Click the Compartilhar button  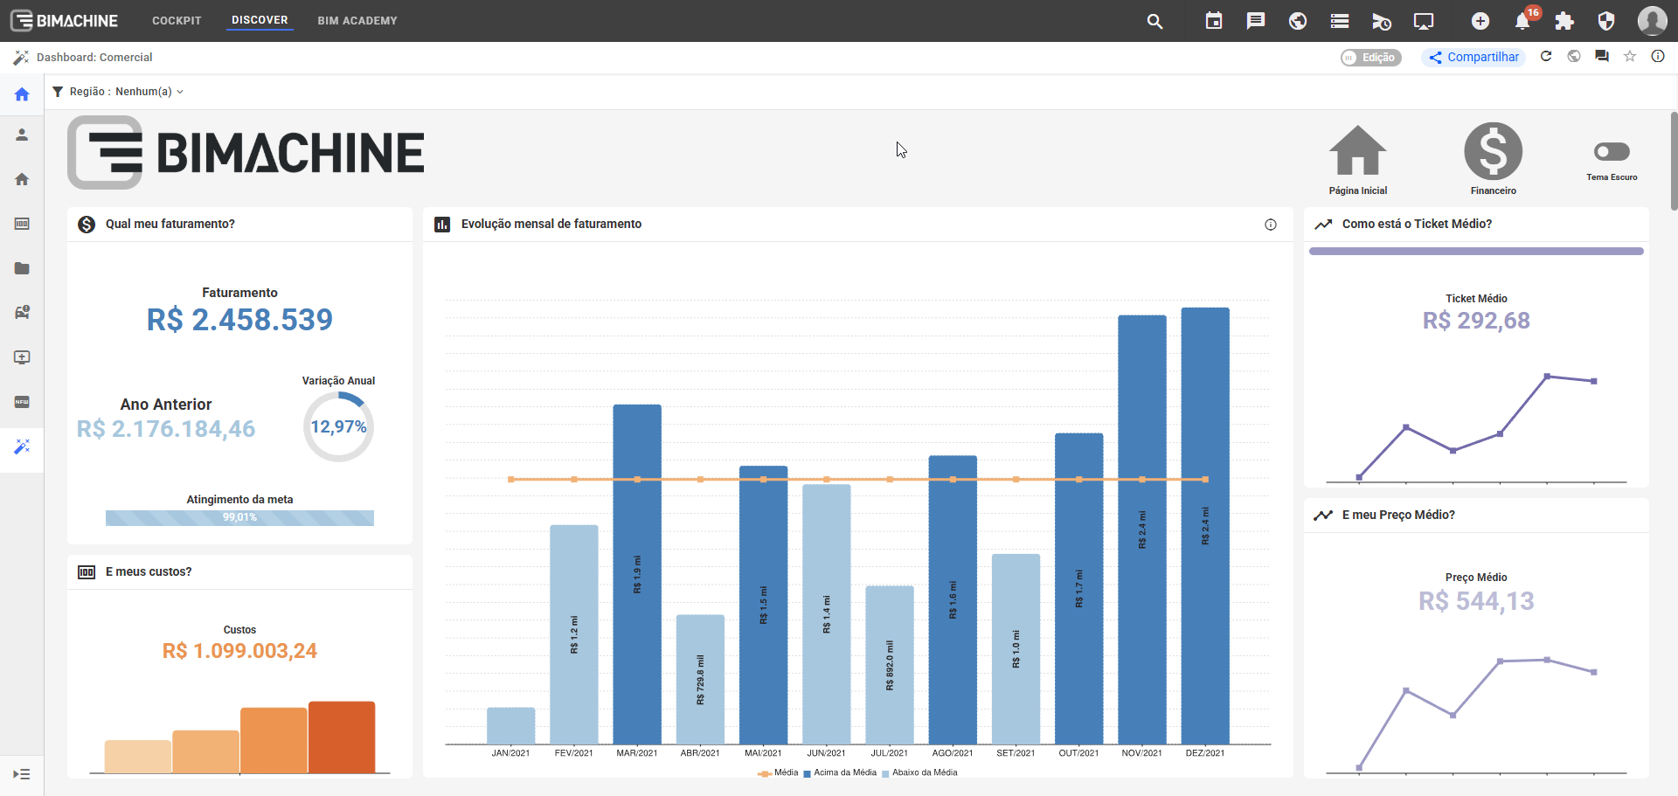click(x=1473, y=58)
